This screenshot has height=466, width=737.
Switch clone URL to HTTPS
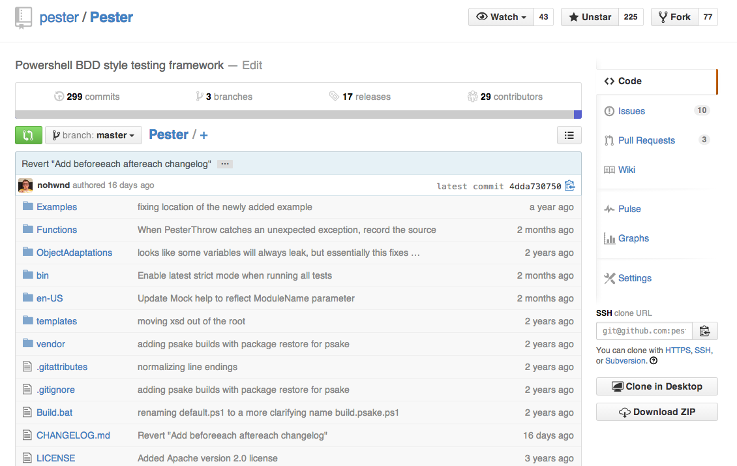pos(678,350)
